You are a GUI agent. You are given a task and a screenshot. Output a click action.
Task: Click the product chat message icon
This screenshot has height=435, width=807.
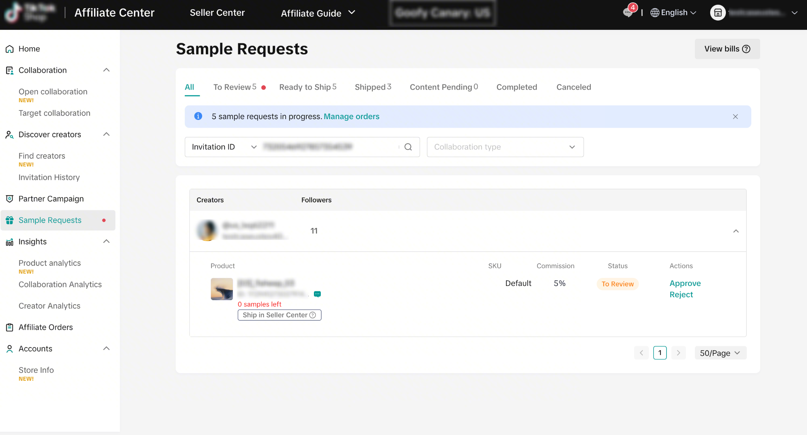point(318,294)
